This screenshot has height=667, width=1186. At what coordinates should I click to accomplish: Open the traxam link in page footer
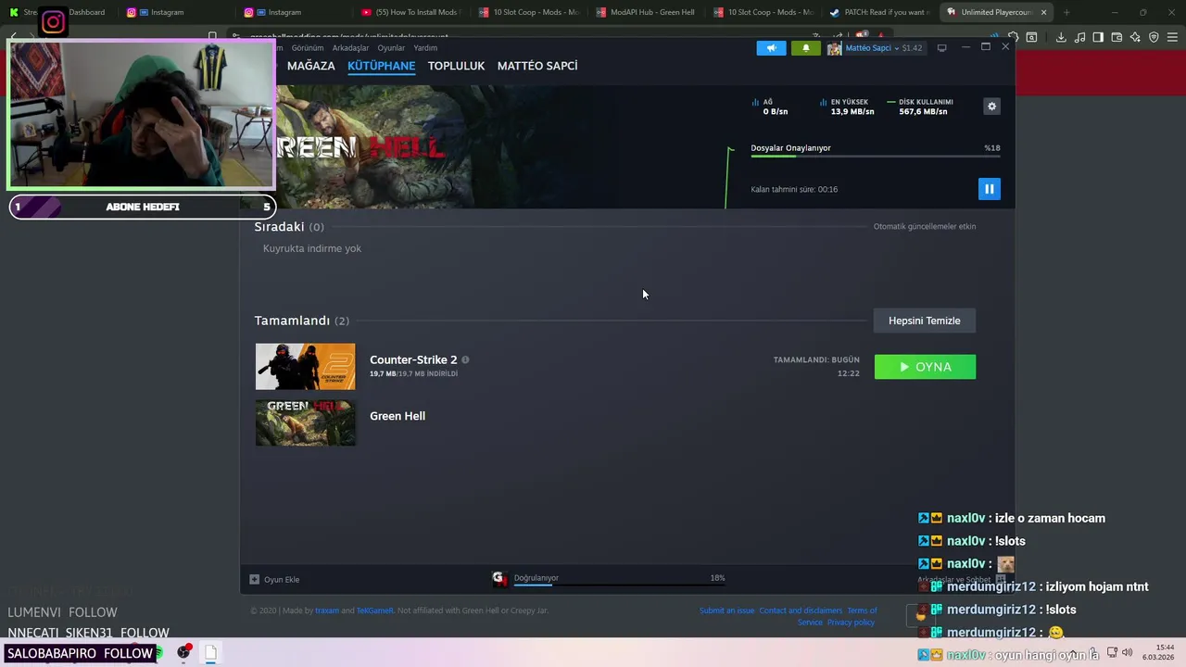pos(327,610)
